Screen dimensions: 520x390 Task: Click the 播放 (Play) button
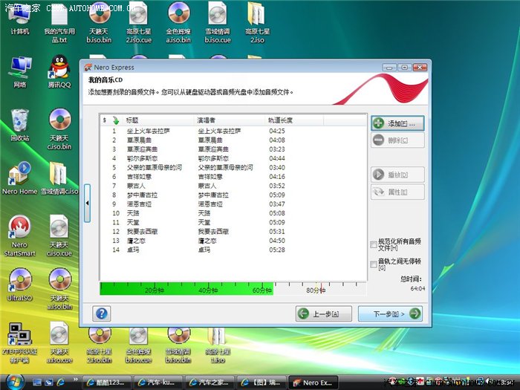[x=397, y=175]
